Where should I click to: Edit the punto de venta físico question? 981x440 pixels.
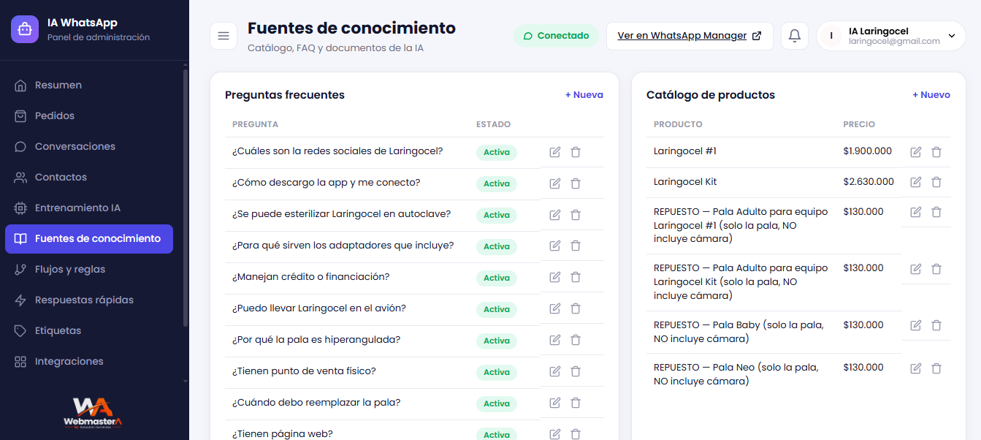point(555,372)
